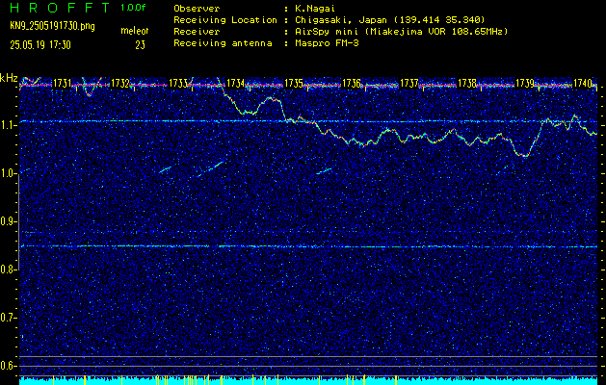Select the observer name K.Nagai
Viewport: 606px width, 385px height.
coord(315,8)
